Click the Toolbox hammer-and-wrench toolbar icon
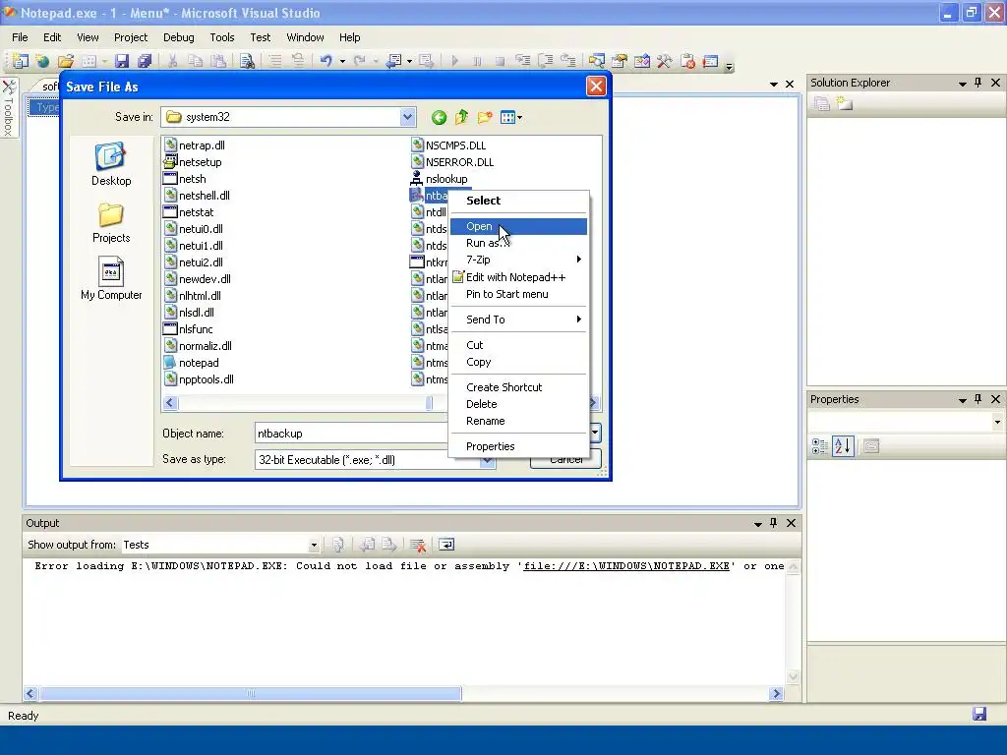The width and height of the screenshot is (1007, 755). tap(664, 61)
